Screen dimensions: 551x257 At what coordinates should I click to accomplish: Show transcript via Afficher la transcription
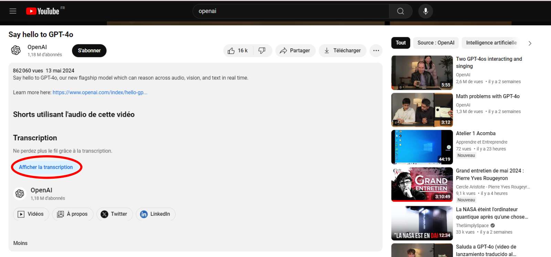[x=46, y=167]
